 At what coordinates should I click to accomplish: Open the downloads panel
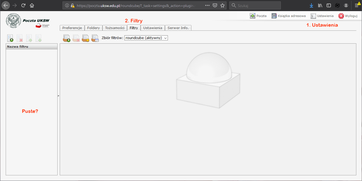(311, 5)
